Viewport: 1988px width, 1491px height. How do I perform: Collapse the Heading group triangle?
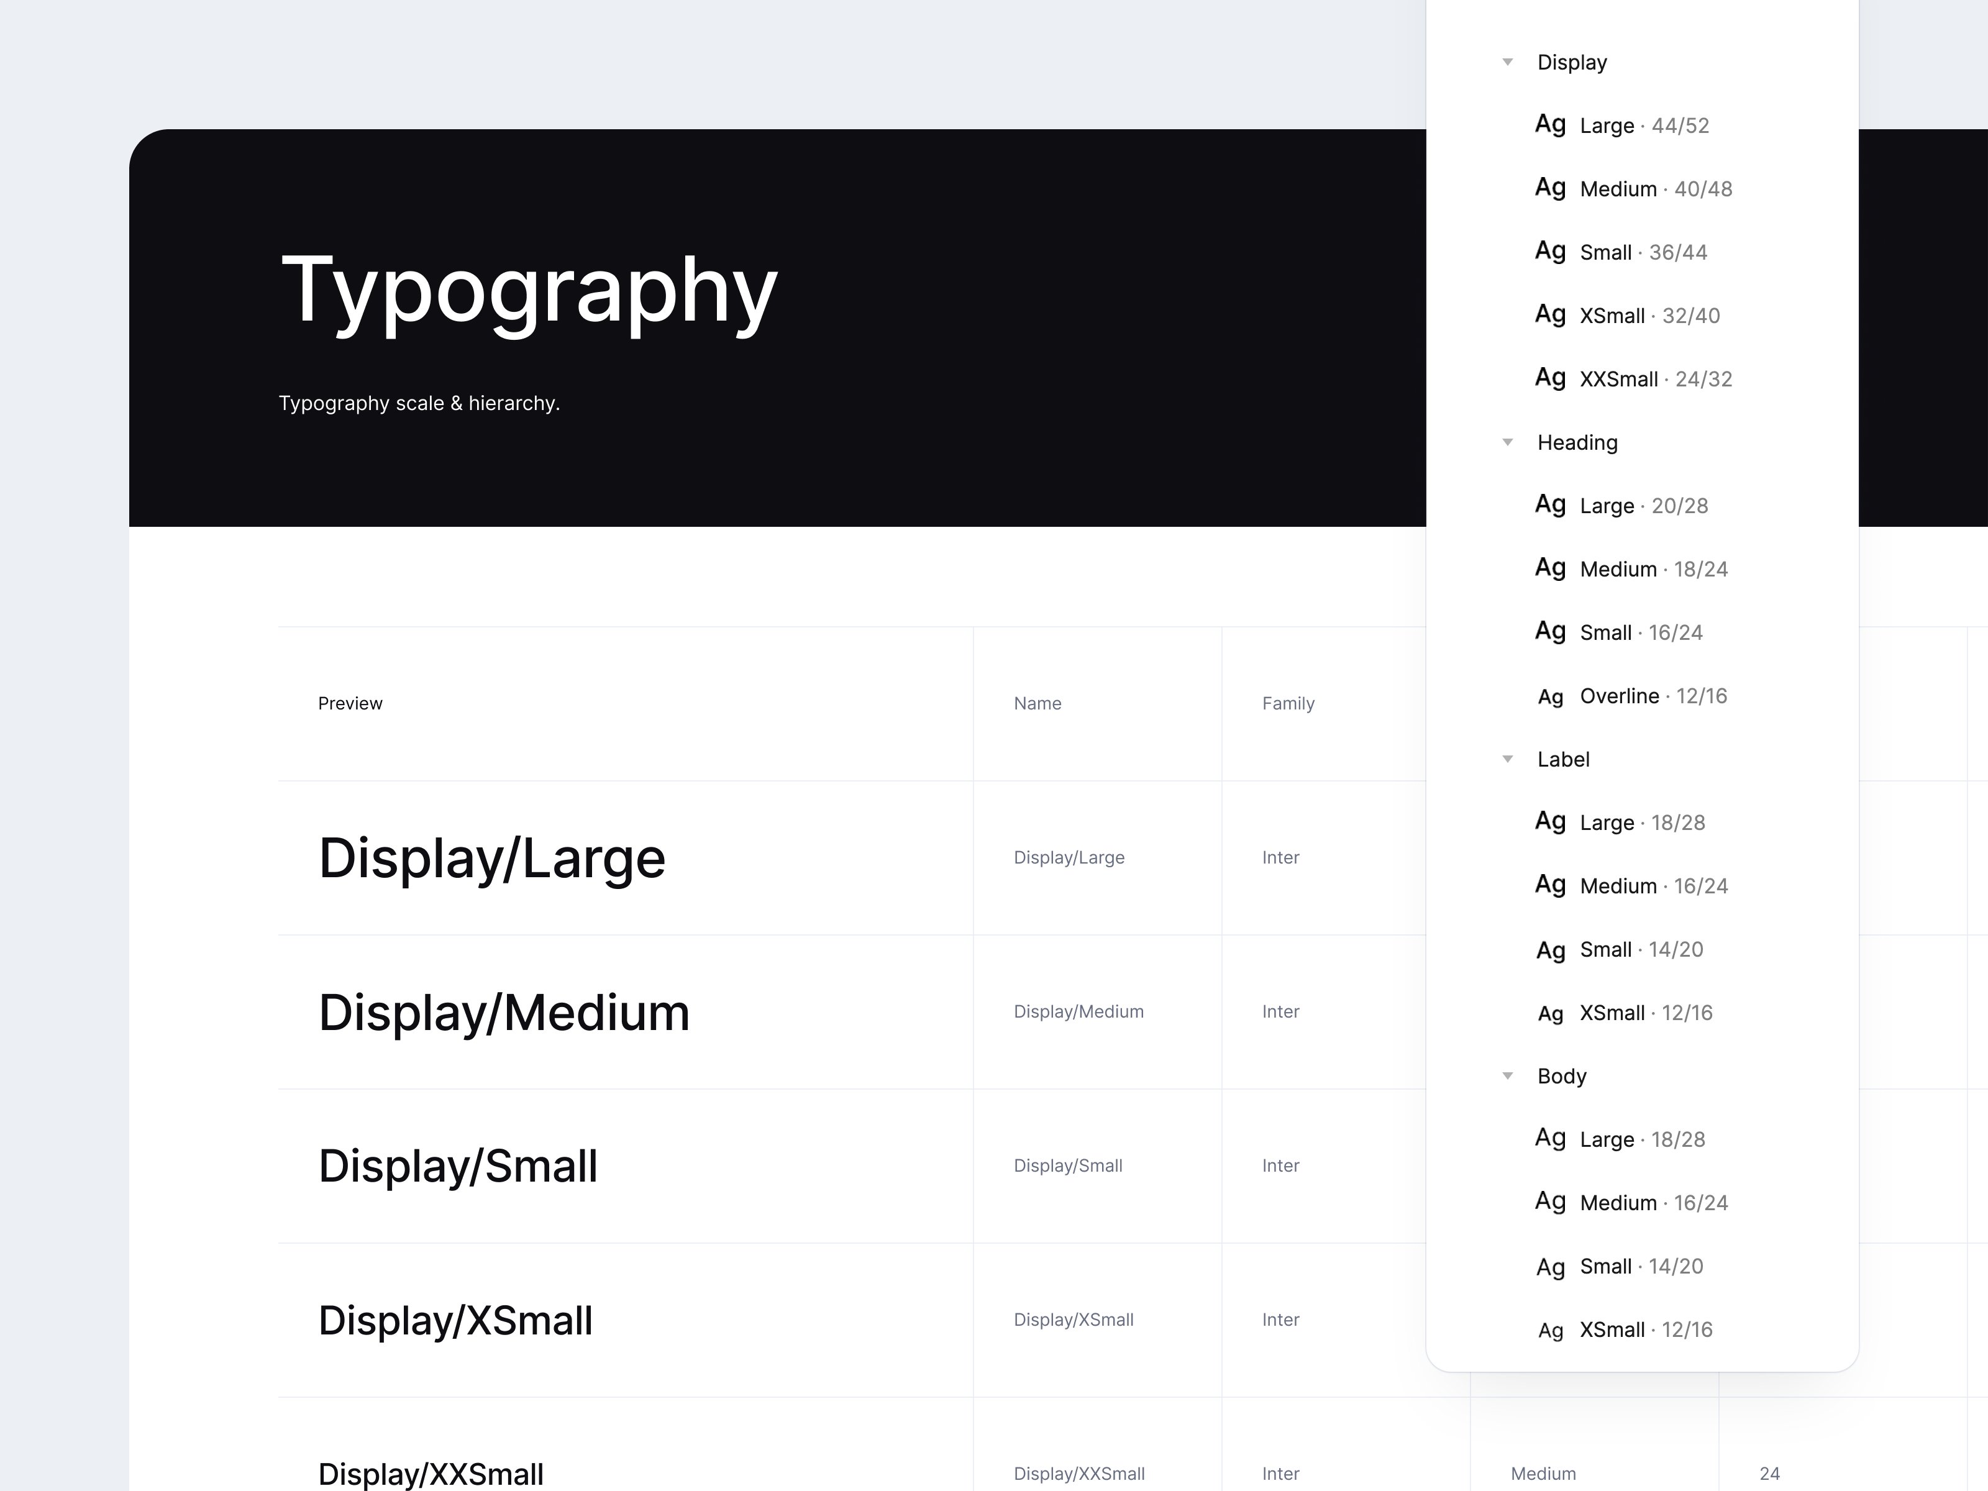(x=1508, y=442)
